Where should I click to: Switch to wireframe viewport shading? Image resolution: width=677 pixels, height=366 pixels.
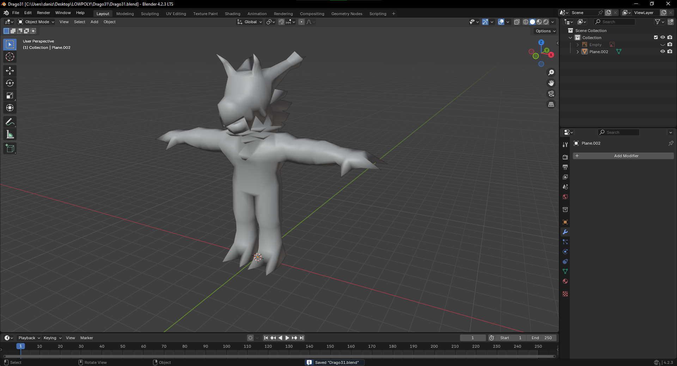(x=525, y=22)
